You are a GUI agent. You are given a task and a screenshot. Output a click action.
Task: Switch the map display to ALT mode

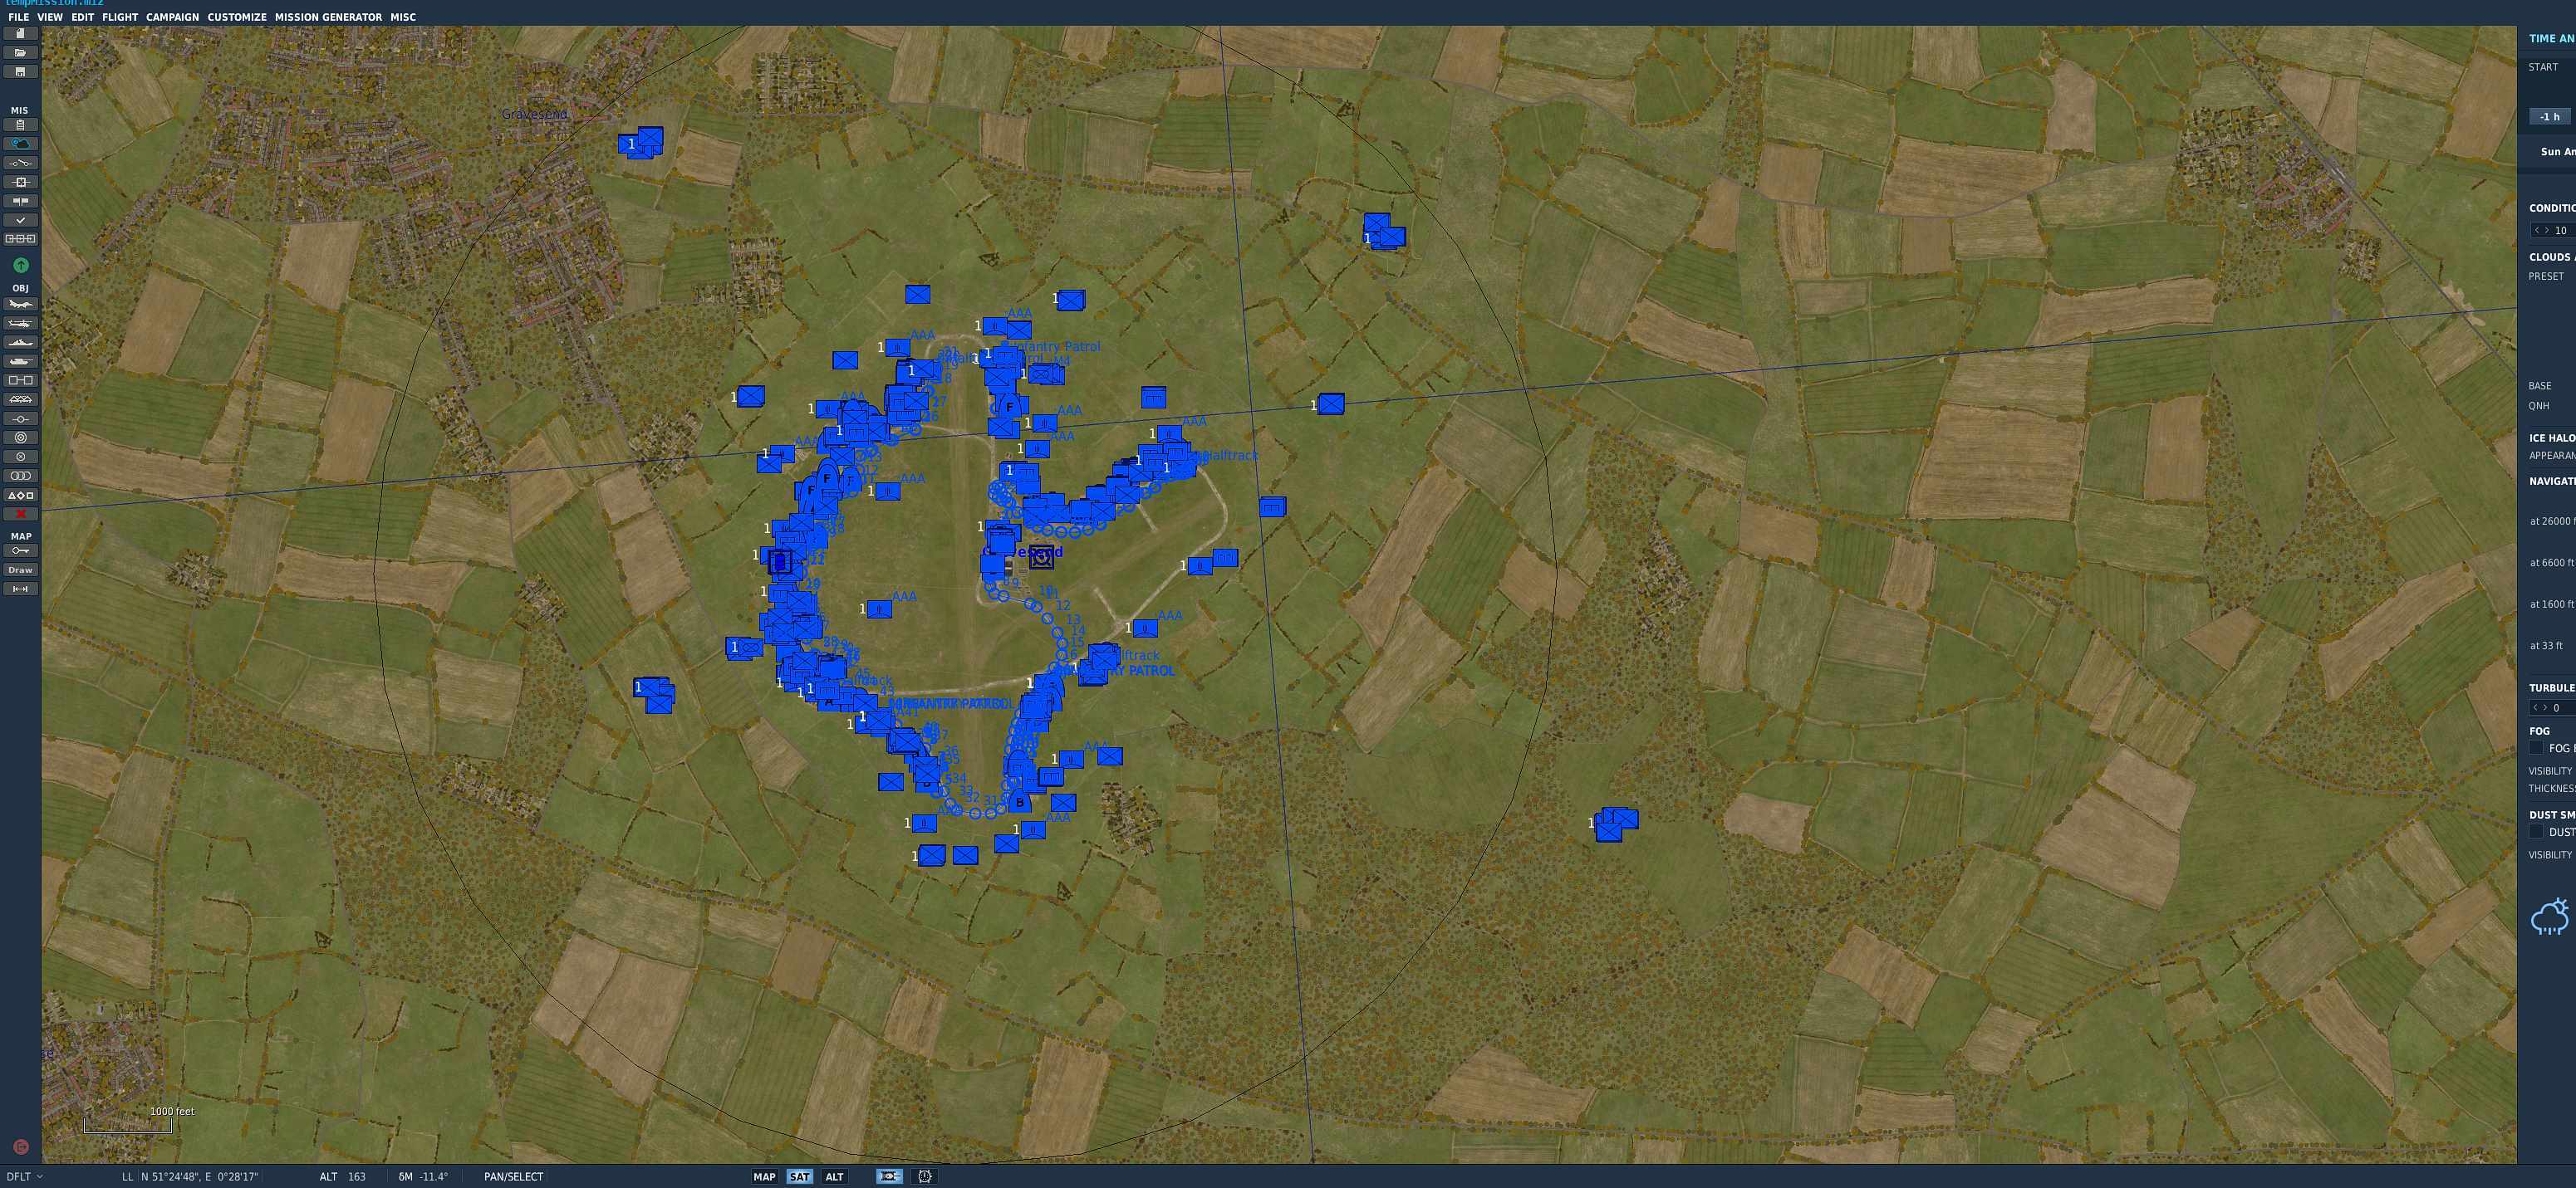point(834,1176)
